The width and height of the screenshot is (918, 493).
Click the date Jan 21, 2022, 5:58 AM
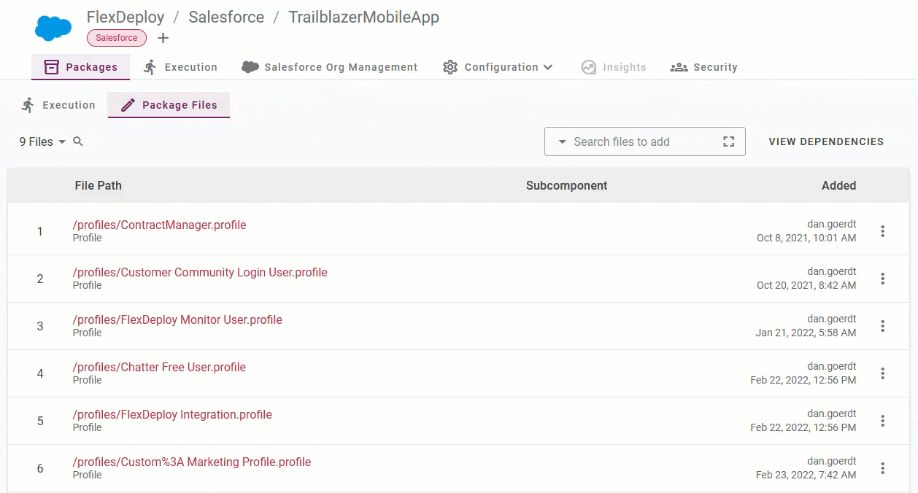[x=806, y=333]
